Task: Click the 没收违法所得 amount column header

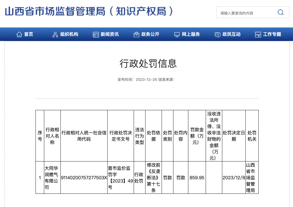Action: (214, 136)
